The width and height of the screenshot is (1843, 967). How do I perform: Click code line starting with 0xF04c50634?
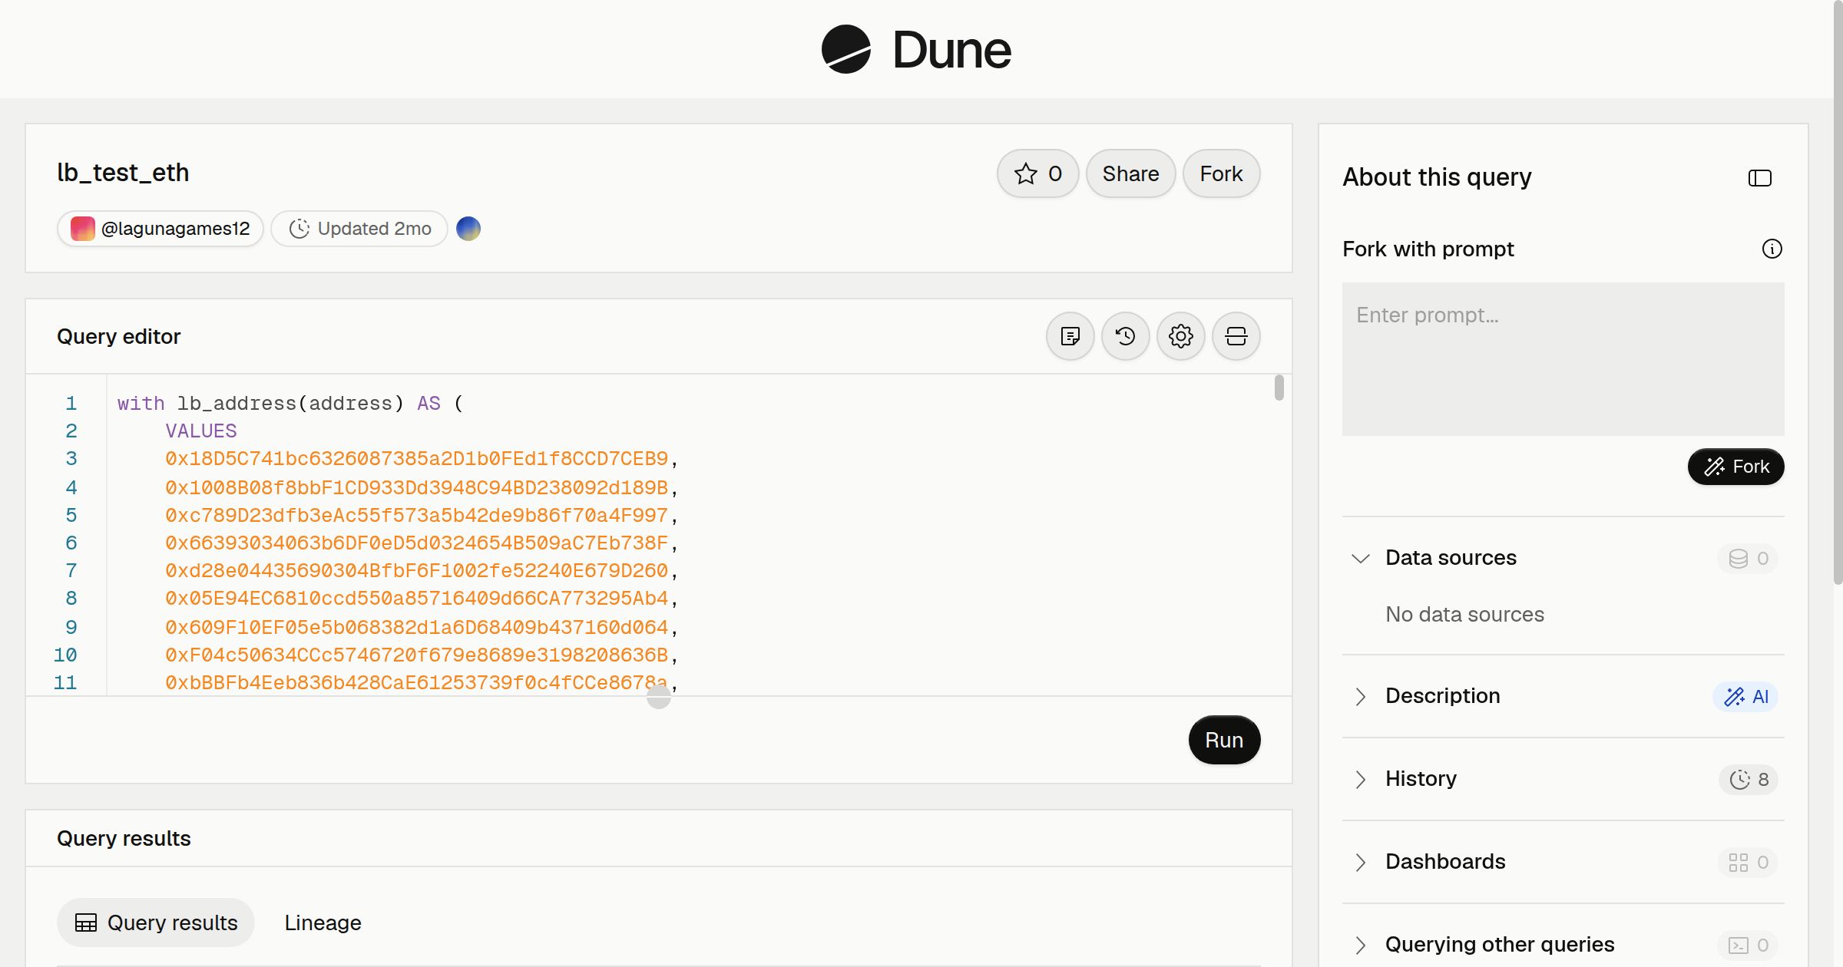(x=422, y=655)
